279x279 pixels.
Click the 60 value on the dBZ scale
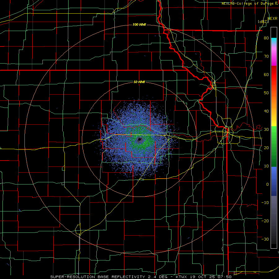click(266, 74)
